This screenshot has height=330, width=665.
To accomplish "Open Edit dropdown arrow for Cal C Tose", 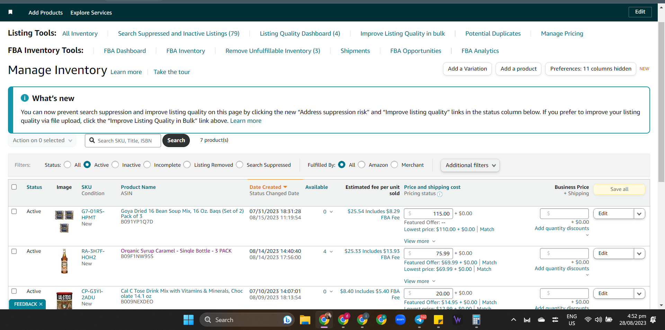I will [x=639, y=294].
